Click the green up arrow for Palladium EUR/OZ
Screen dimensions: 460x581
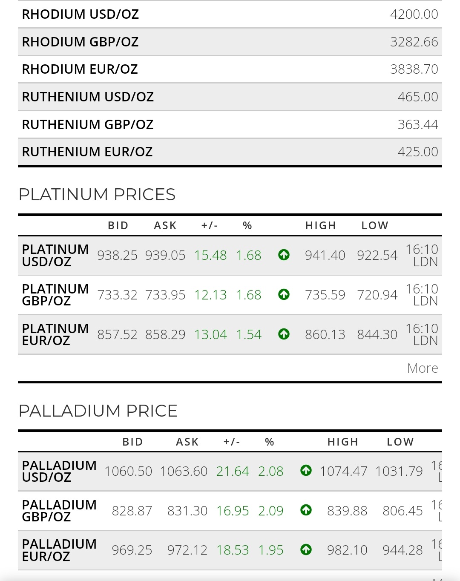coord(306,549)
